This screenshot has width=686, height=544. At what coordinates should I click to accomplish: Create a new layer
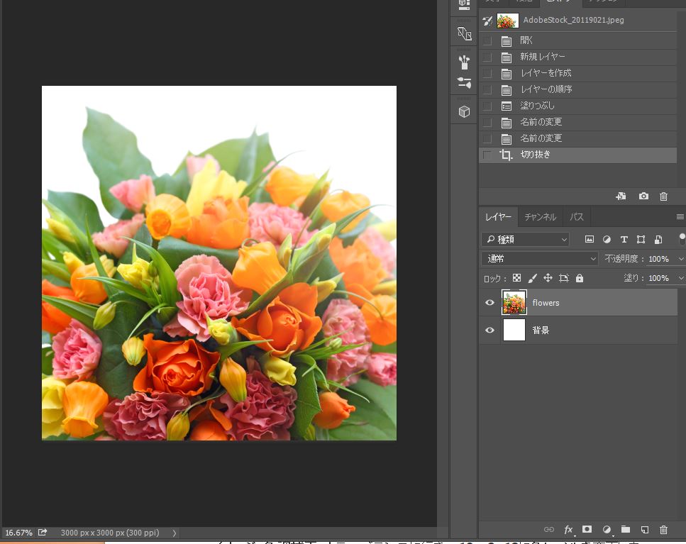[645, 530]
